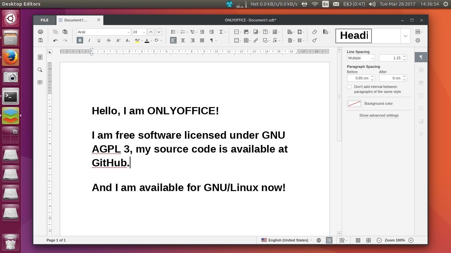Click the Show advanced settings link

click(x=379, y=115)
